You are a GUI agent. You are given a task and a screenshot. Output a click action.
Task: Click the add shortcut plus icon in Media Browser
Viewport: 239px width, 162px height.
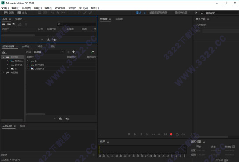74,52
